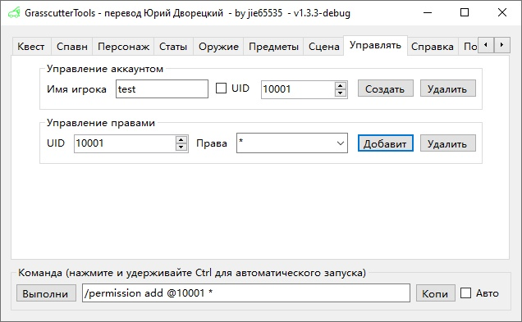Click the Добавит permission button

coord(386,143)
